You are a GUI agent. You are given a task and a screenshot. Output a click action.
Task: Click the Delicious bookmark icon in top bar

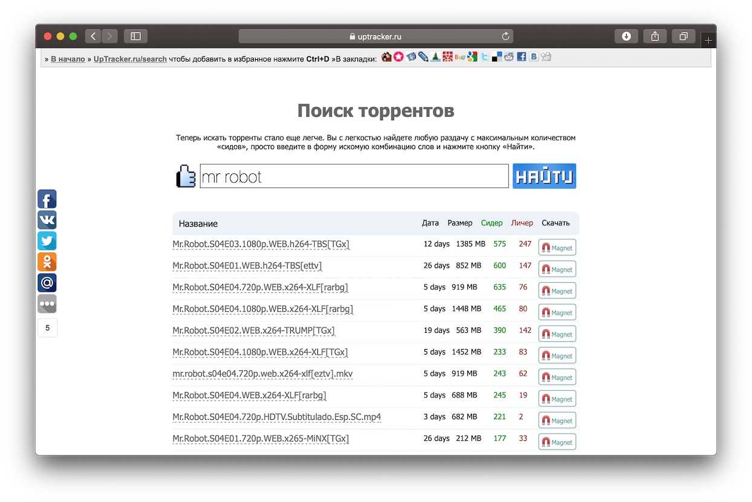click(x=497, y=57)
